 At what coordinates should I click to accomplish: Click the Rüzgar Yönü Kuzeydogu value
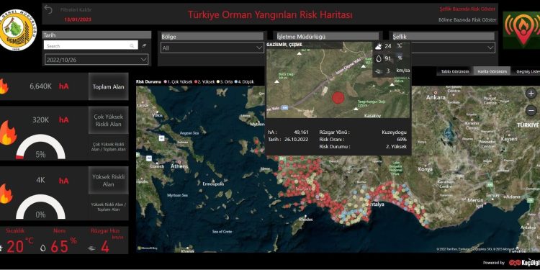395,132
